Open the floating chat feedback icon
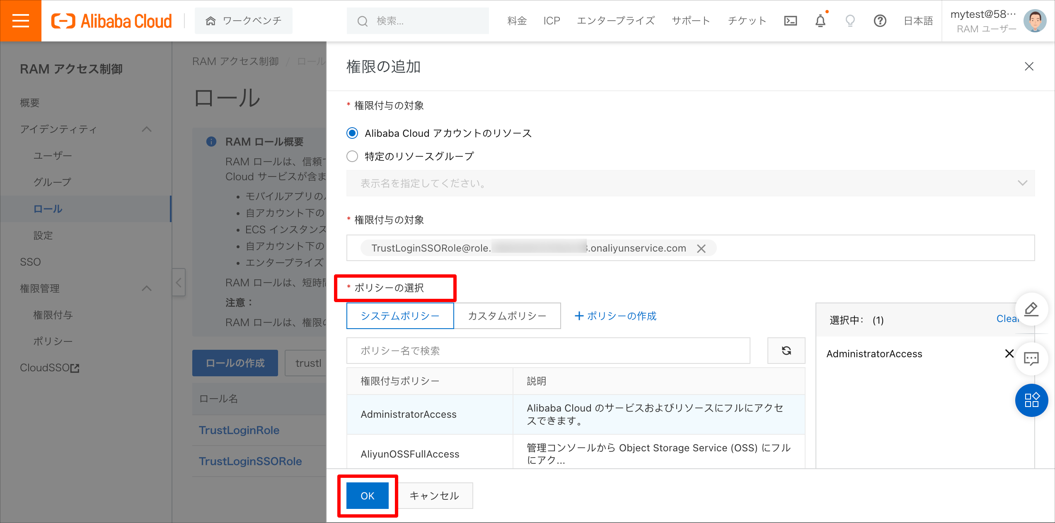 point(1032,358)
